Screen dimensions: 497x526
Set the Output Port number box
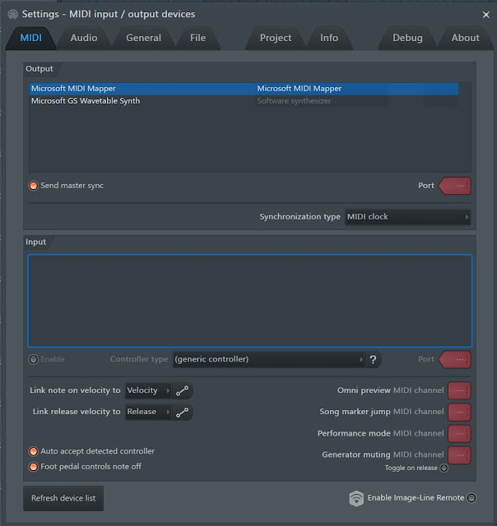455,186
